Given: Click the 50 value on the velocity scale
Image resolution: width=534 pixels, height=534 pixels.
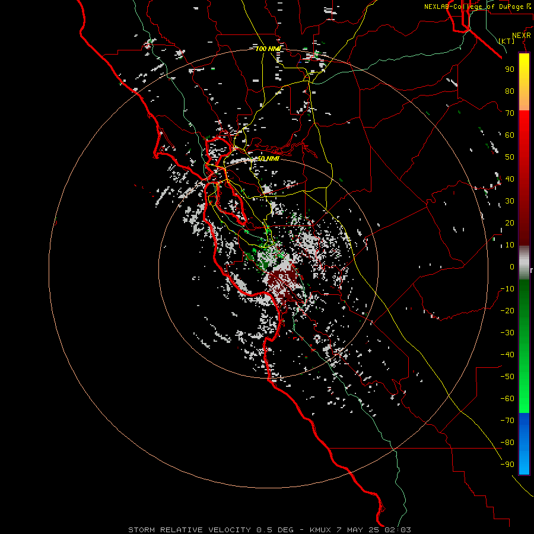Looking at the screenshot, I should click(510, 157).
